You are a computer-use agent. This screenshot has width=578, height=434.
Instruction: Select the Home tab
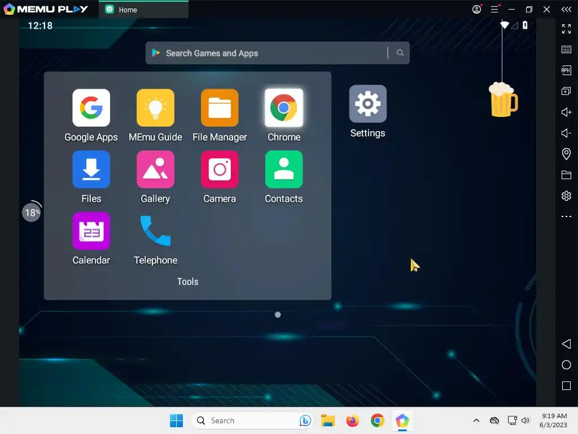click(x=144, y=10)
